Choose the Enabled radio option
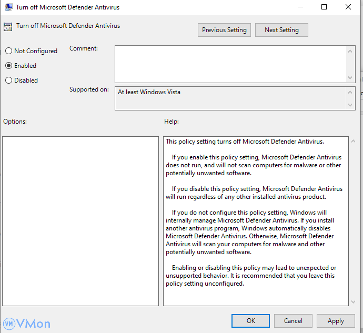 [8, 66]
